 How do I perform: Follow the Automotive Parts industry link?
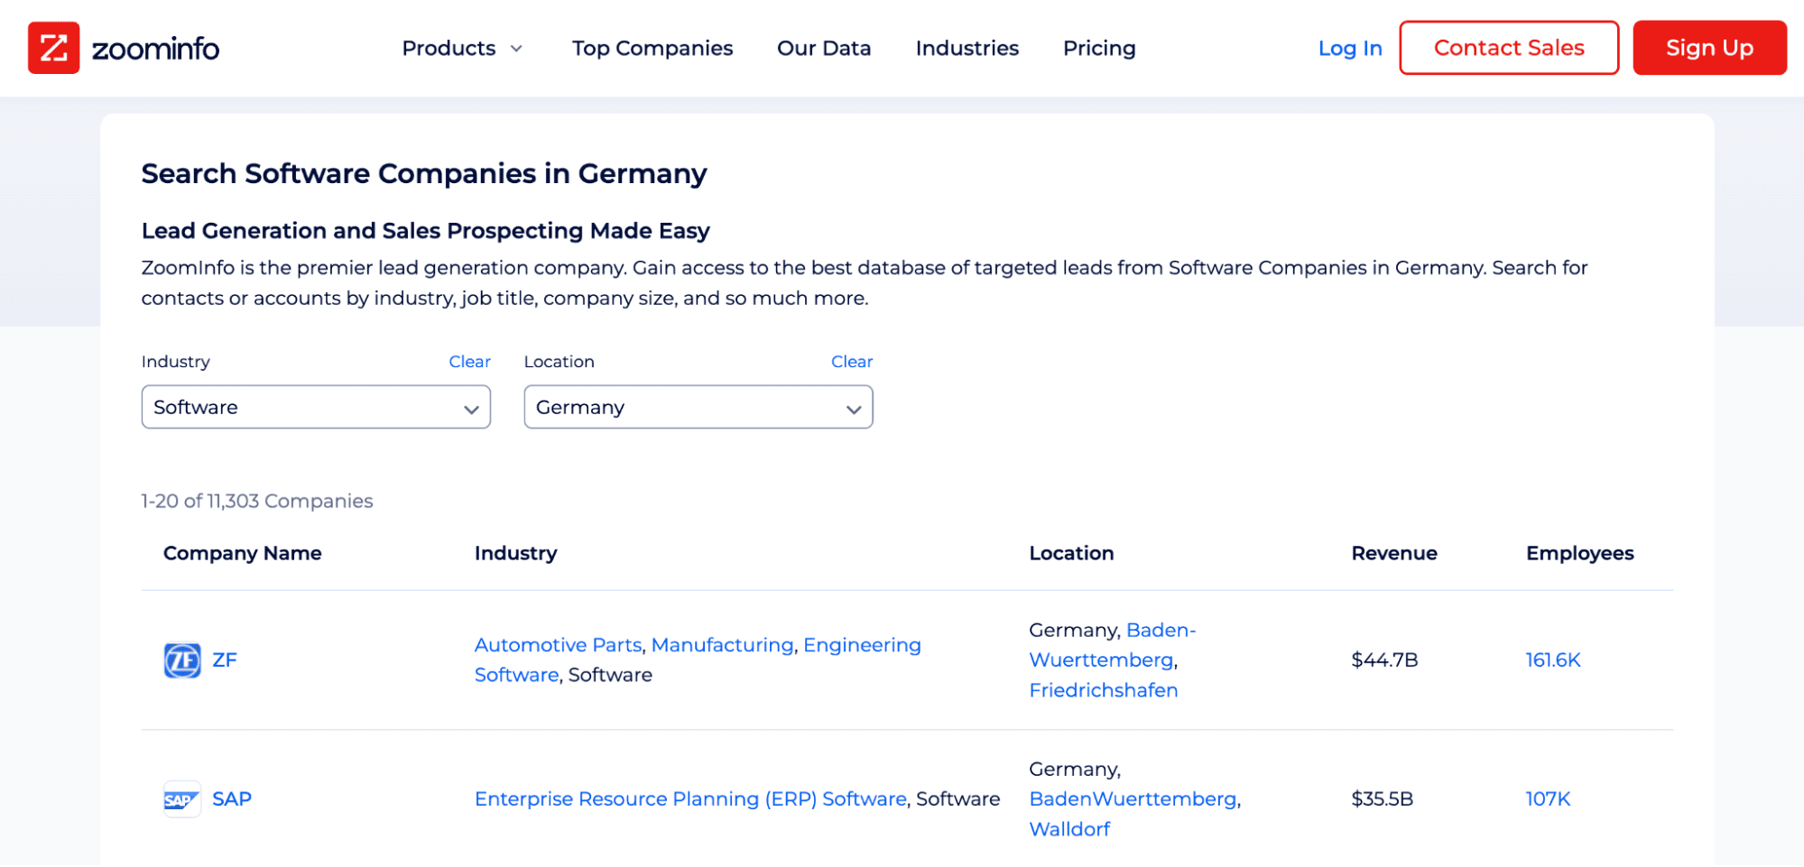tap(558, 645)
